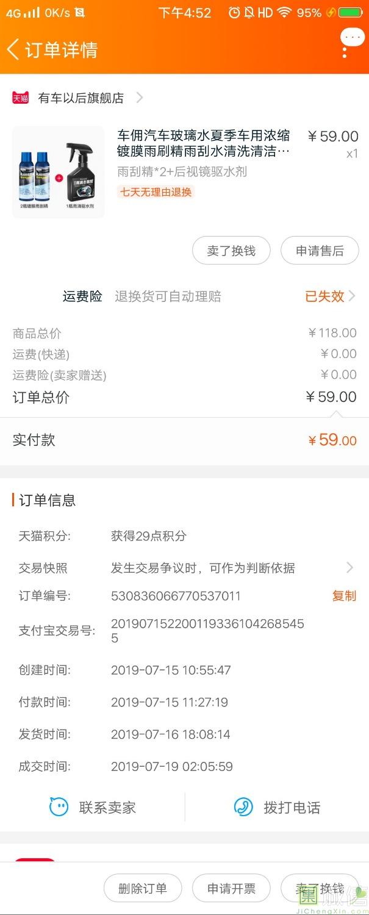Image resolution: width=369 pixels, height=915 pixels.
Task: Tap the 删除订单 button
Action: pos(143,889)
